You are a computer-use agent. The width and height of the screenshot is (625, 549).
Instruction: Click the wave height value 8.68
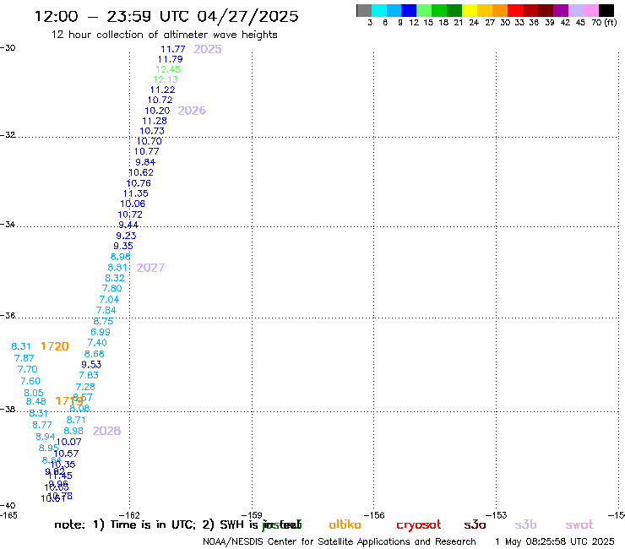[95, 354]
